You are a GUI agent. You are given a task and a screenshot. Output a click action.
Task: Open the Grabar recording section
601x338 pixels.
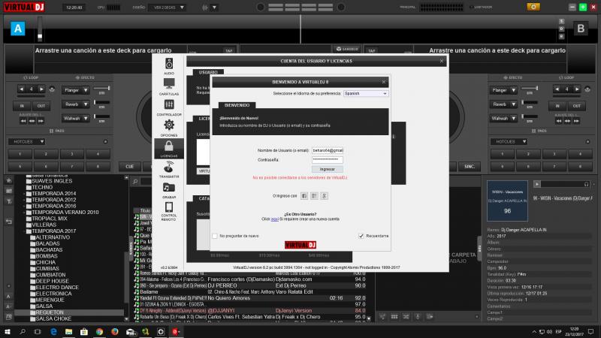click(169, 190)
